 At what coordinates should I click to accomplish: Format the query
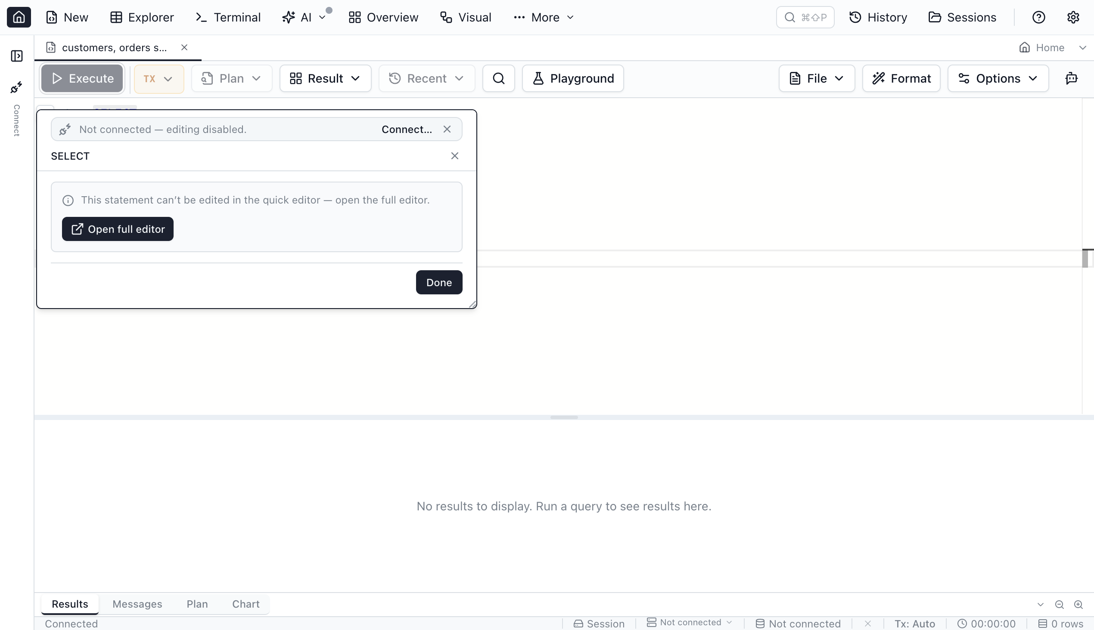tap(901, 78)
